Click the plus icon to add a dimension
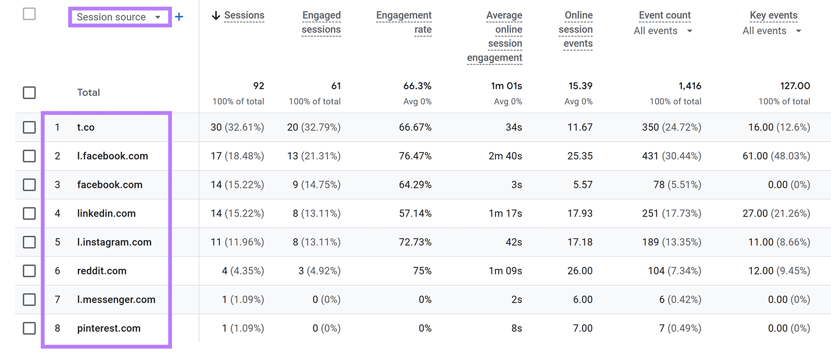This screenshot has height=355, width=831. 179,17
